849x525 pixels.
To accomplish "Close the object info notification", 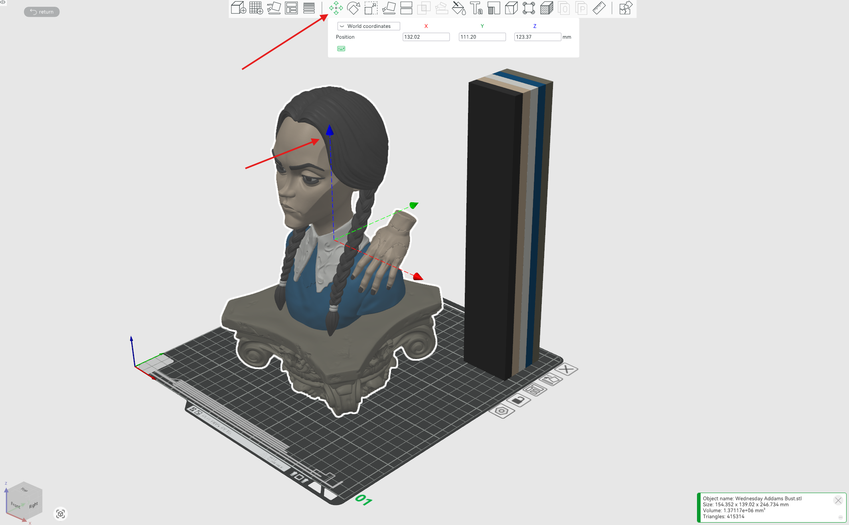I will pos(838,500).
